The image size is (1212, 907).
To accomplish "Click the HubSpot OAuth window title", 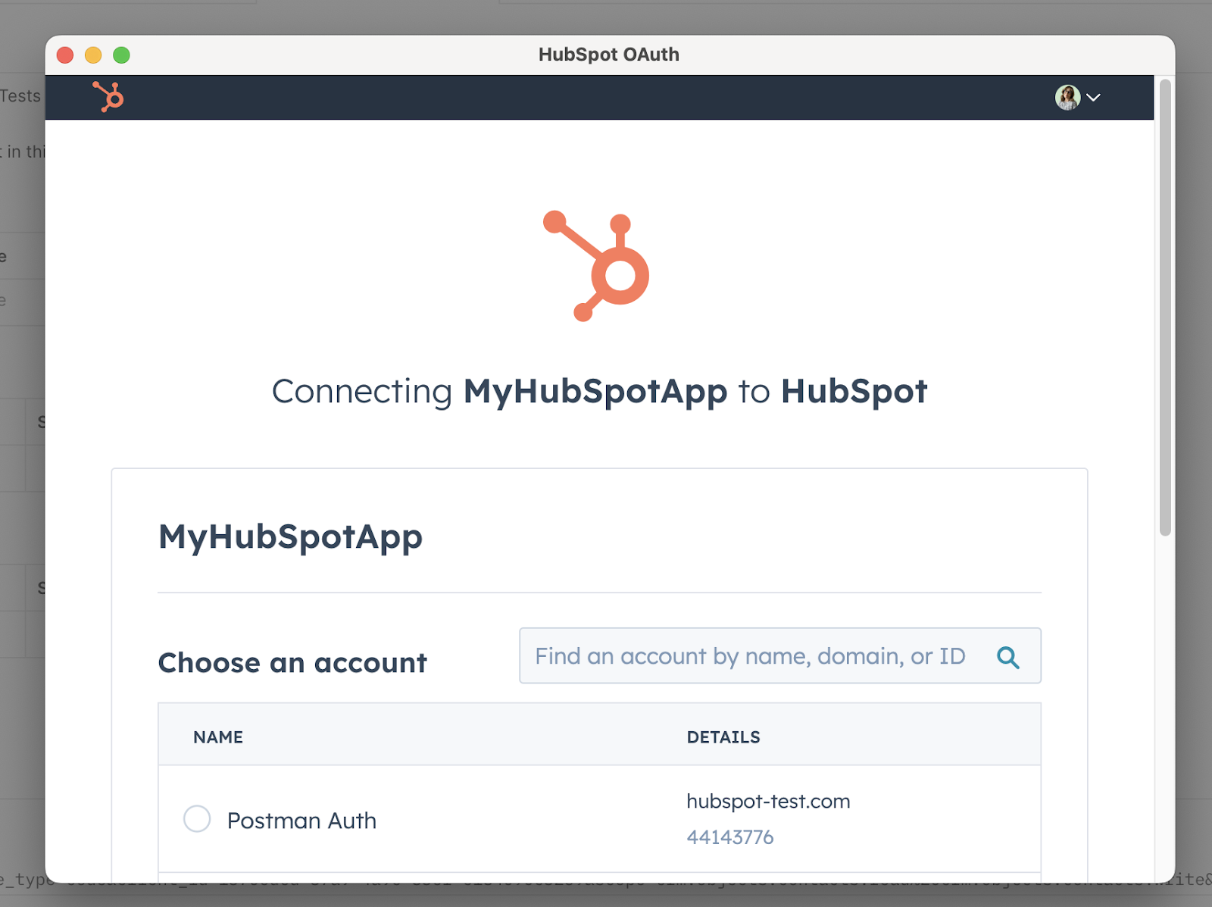I will click(x=608, y=55).
